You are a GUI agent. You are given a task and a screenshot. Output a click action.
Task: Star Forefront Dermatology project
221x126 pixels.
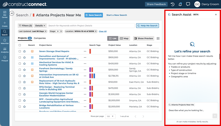click(24, 70)
